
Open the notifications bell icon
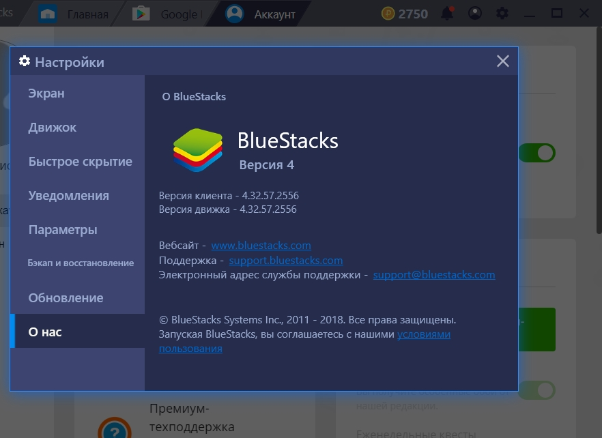click(x=447, y=14)
